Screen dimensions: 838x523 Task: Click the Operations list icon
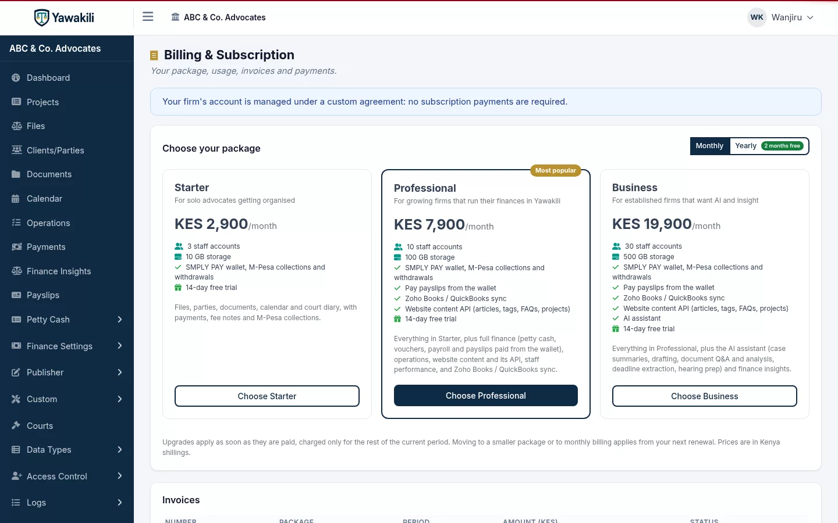(16, 223)
